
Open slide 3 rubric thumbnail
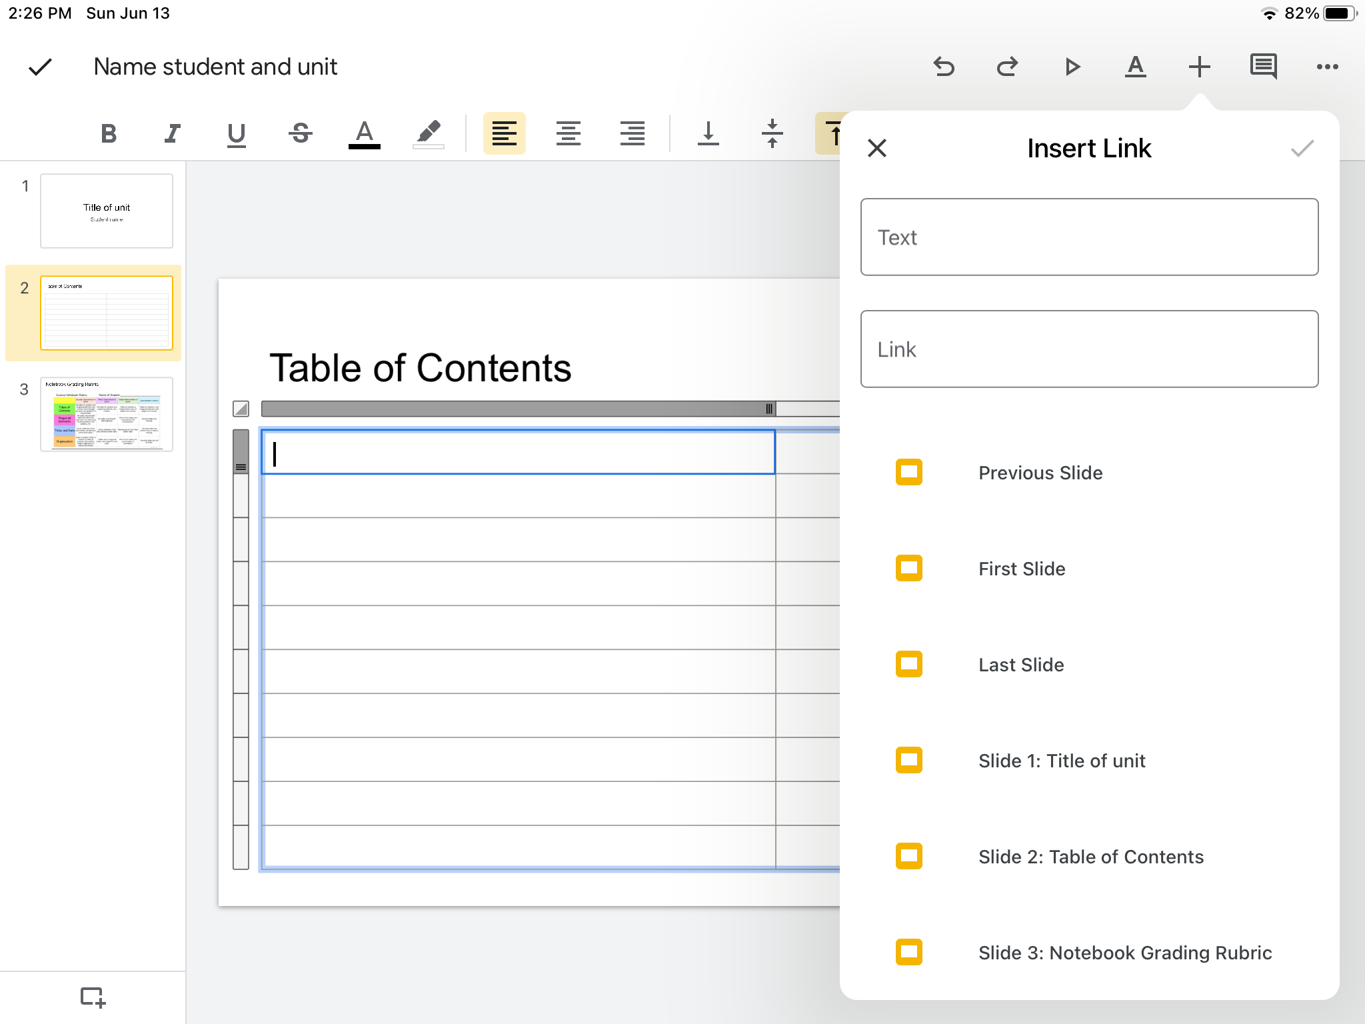pos(107,414)
